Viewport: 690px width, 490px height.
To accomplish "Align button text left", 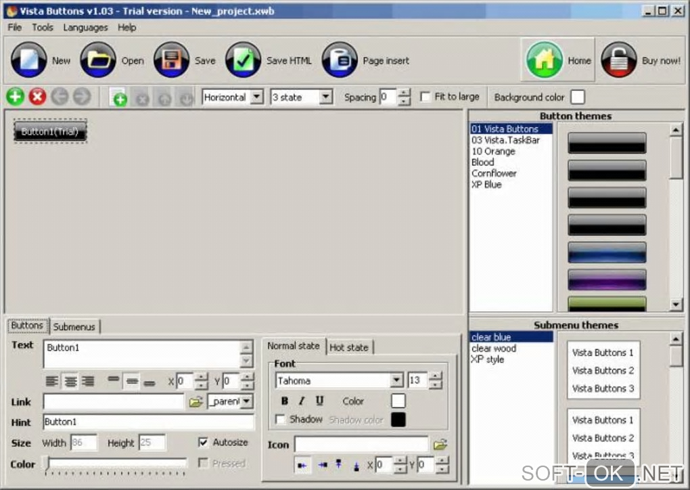I will click(x=52, y=381).
